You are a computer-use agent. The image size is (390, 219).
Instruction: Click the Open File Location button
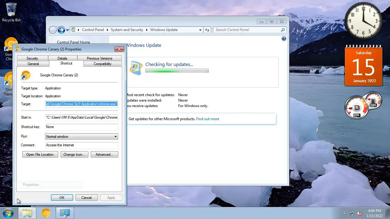(x=40, y=155)
